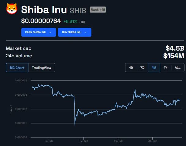The height and width of the screenshot is (146, 186).
Task: Switch to the TradingView tab
Action: point(42,68)
